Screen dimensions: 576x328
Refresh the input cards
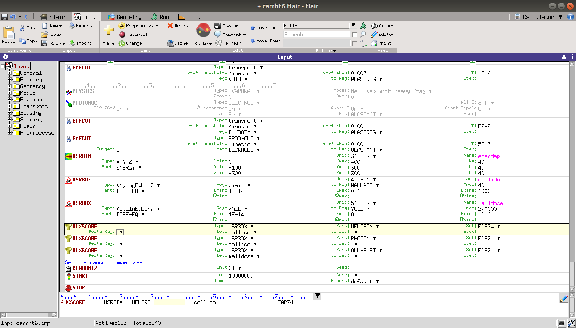pos(229,43)
